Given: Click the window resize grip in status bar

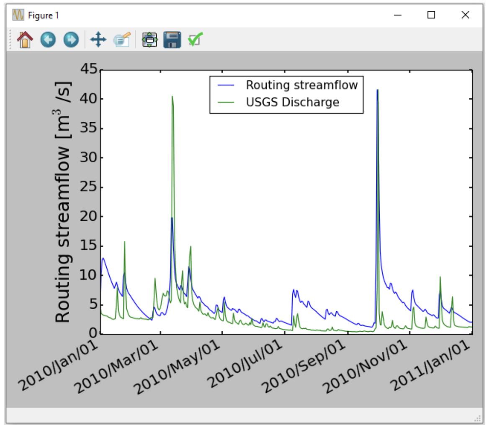Looking at the screenshot, I should tap(477, 418).
